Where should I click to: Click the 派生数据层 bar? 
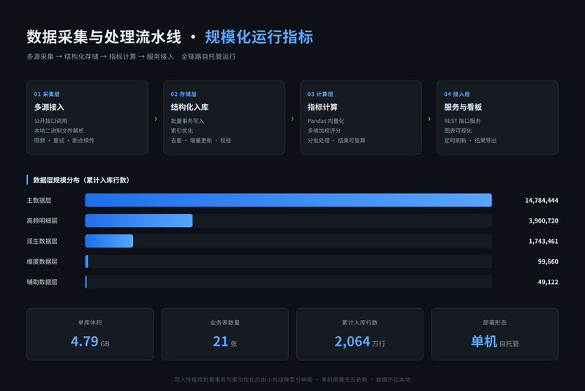[x=288, y=241]
